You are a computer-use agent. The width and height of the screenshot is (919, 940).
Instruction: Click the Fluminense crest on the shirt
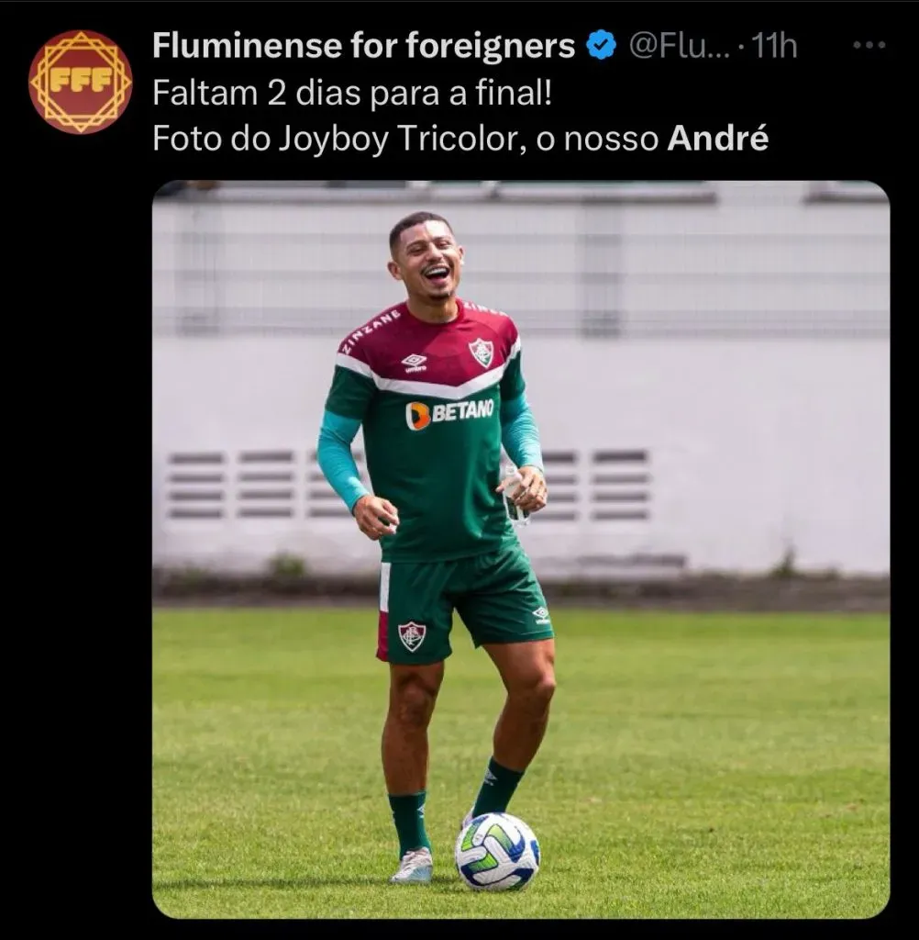482,352
